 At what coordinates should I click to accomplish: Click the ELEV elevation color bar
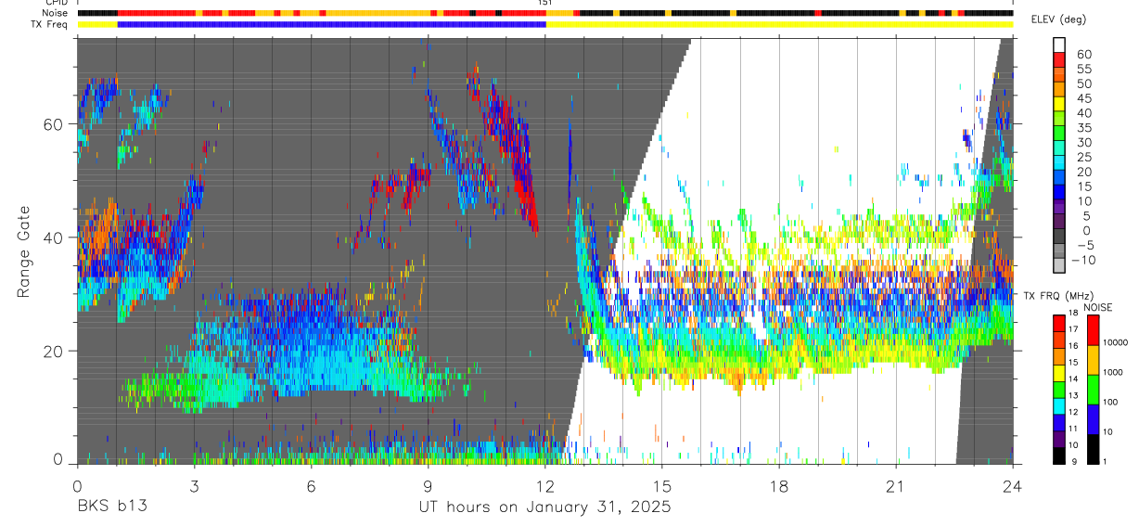1060,155
